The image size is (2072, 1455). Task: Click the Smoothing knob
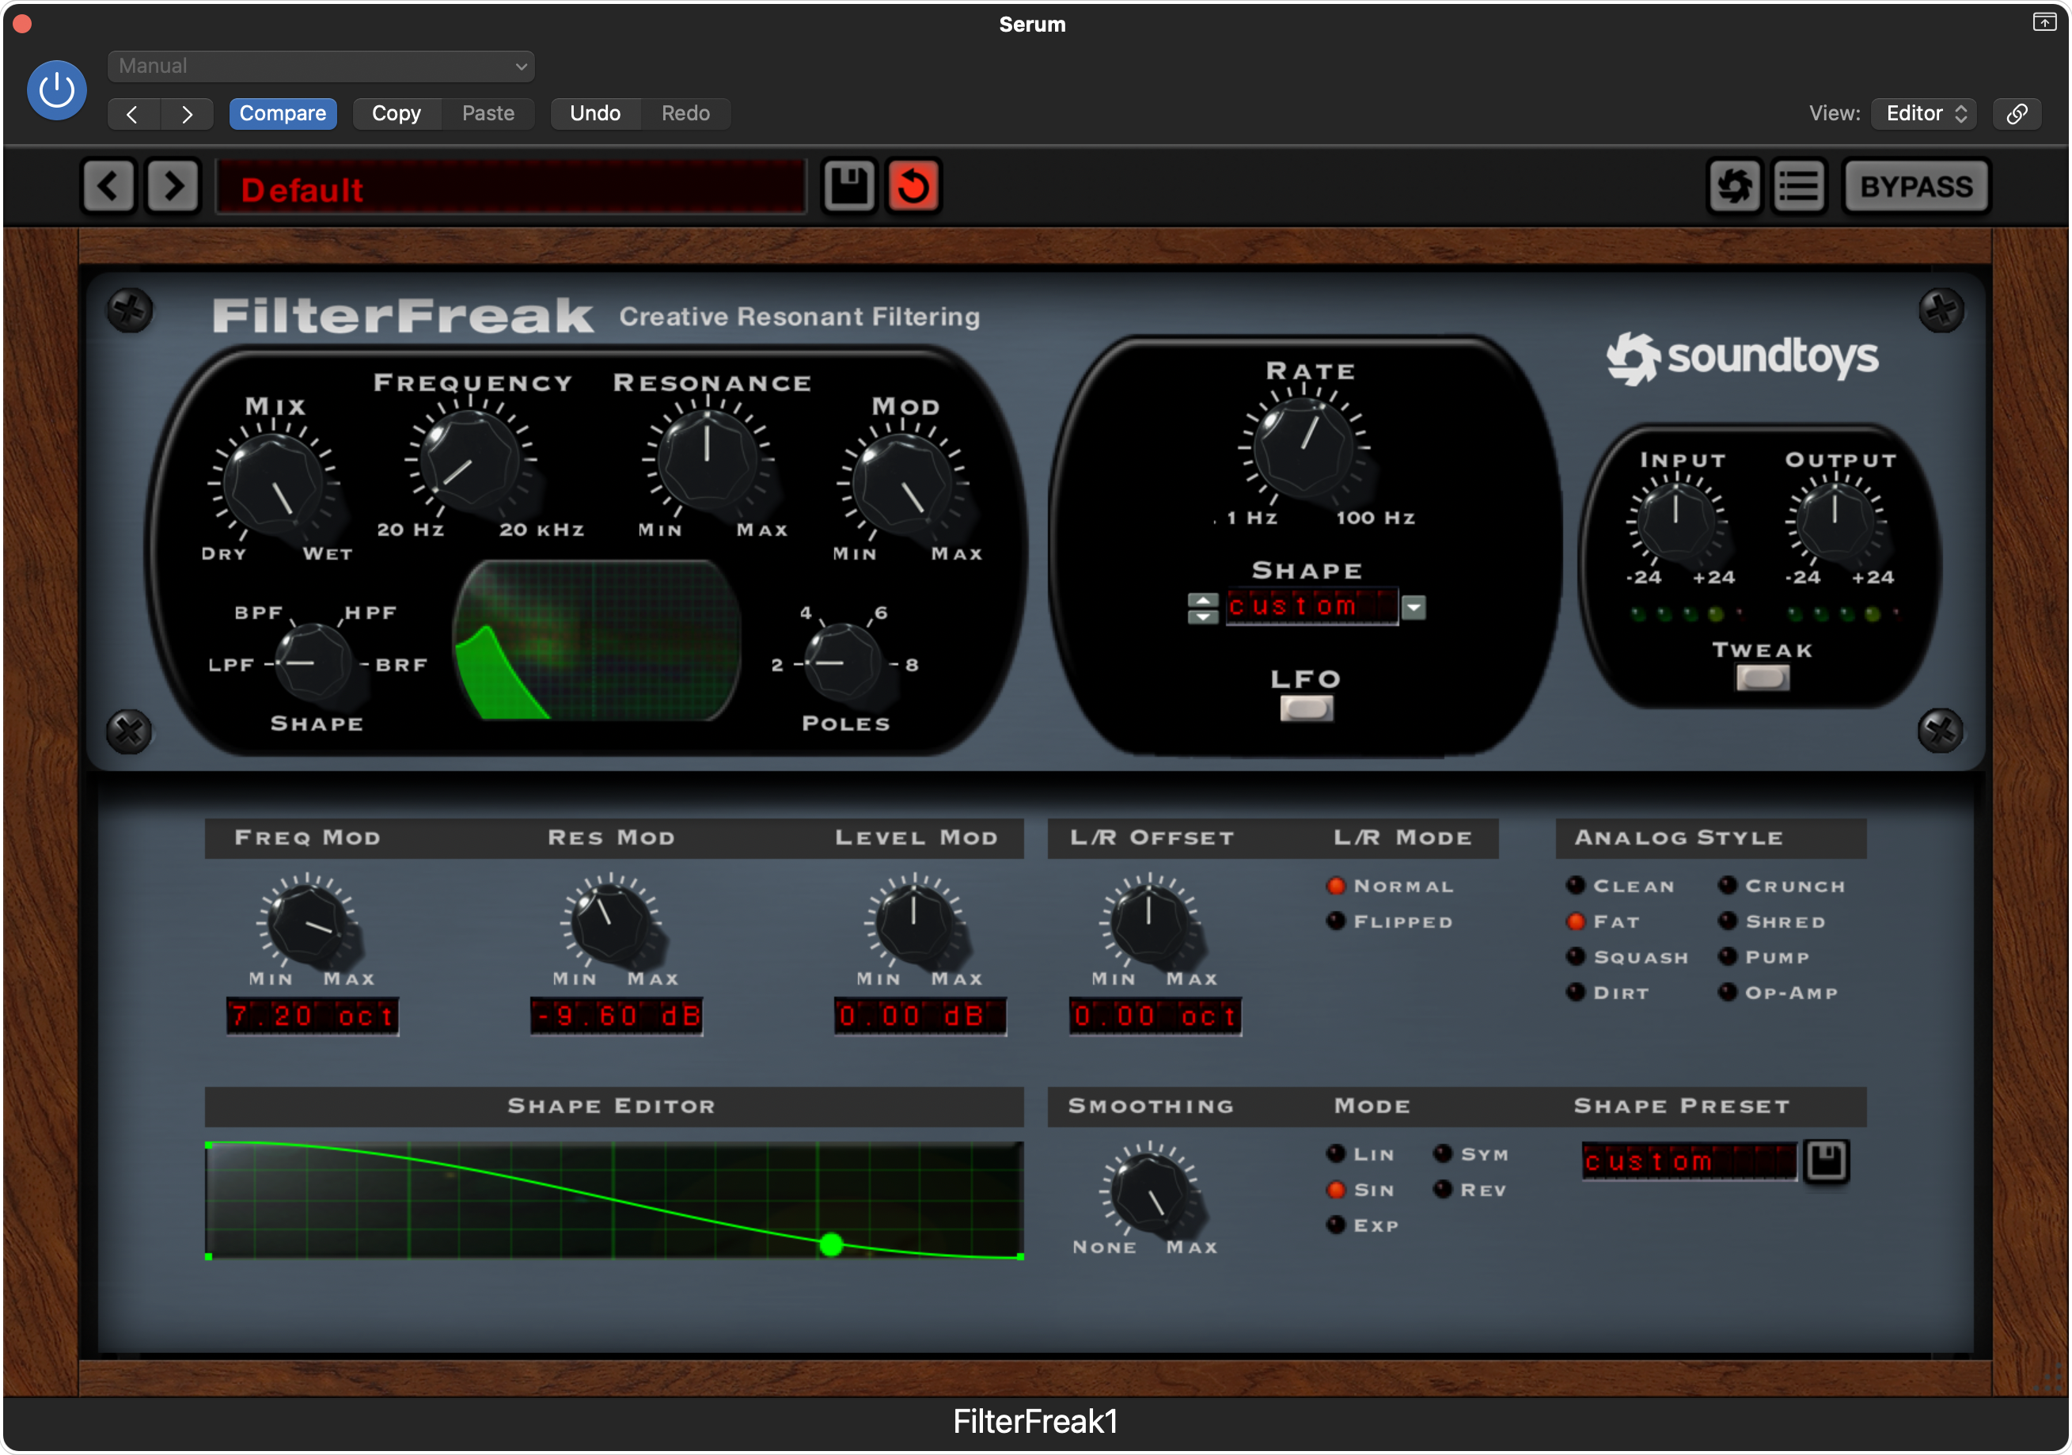pos(1149,1191)
